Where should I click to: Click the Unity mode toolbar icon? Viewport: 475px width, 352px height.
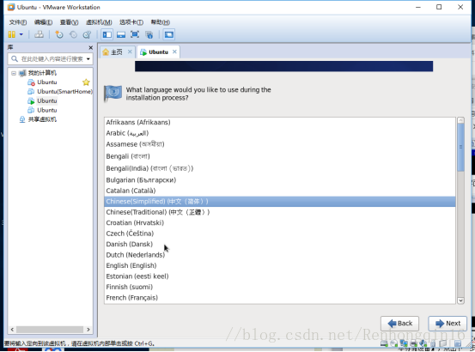coord(149,34)
